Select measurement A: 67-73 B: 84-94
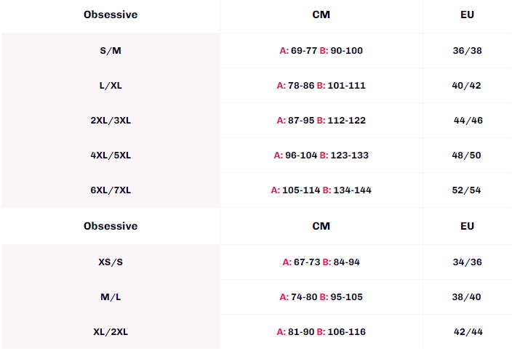The width and height of the screenshot is (520, 351). [x=321, y=262]
